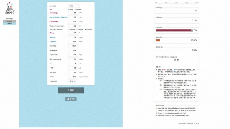Click the クリア clear button
Screen dimensions: 230x129
71,99
